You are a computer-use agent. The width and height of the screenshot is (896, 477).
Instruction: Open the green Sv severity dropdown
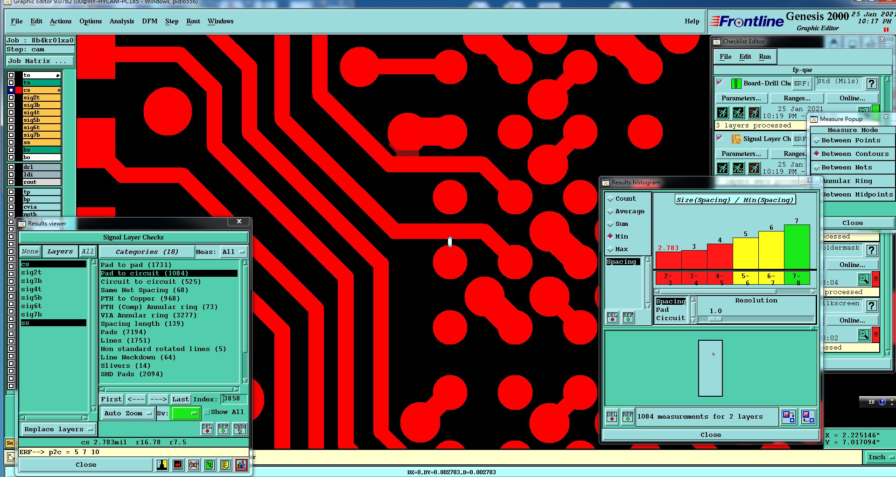[186, 414]
